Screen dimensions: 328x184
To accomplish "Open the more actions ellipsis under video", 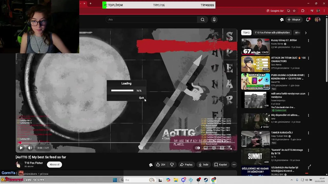I will [234, 165].
